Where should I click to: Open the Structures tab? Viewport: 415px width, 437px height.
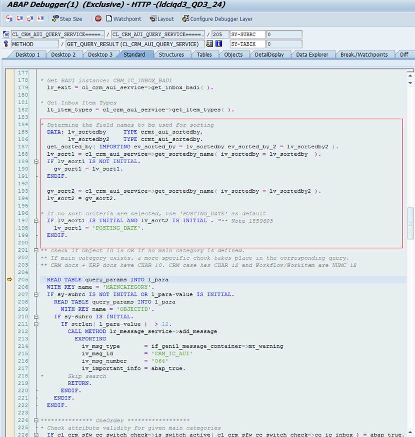[x=171, y=55]
